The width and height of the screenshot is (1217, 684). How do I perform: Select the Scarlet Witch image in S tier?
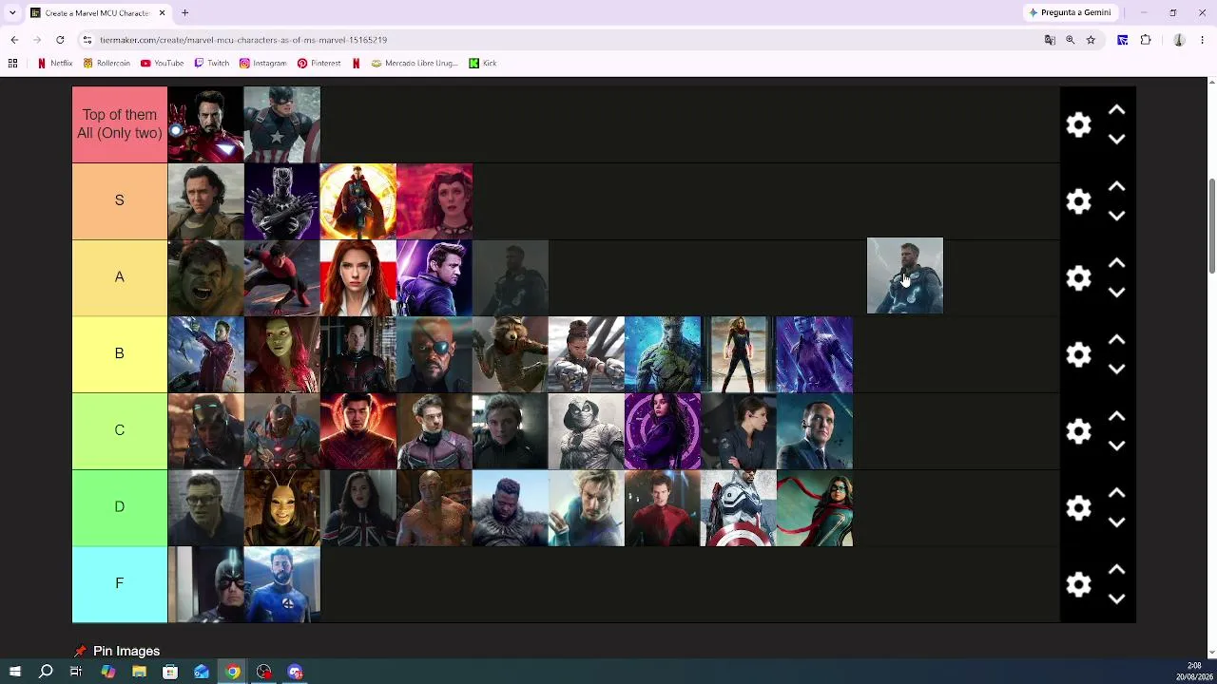point(435,201)
